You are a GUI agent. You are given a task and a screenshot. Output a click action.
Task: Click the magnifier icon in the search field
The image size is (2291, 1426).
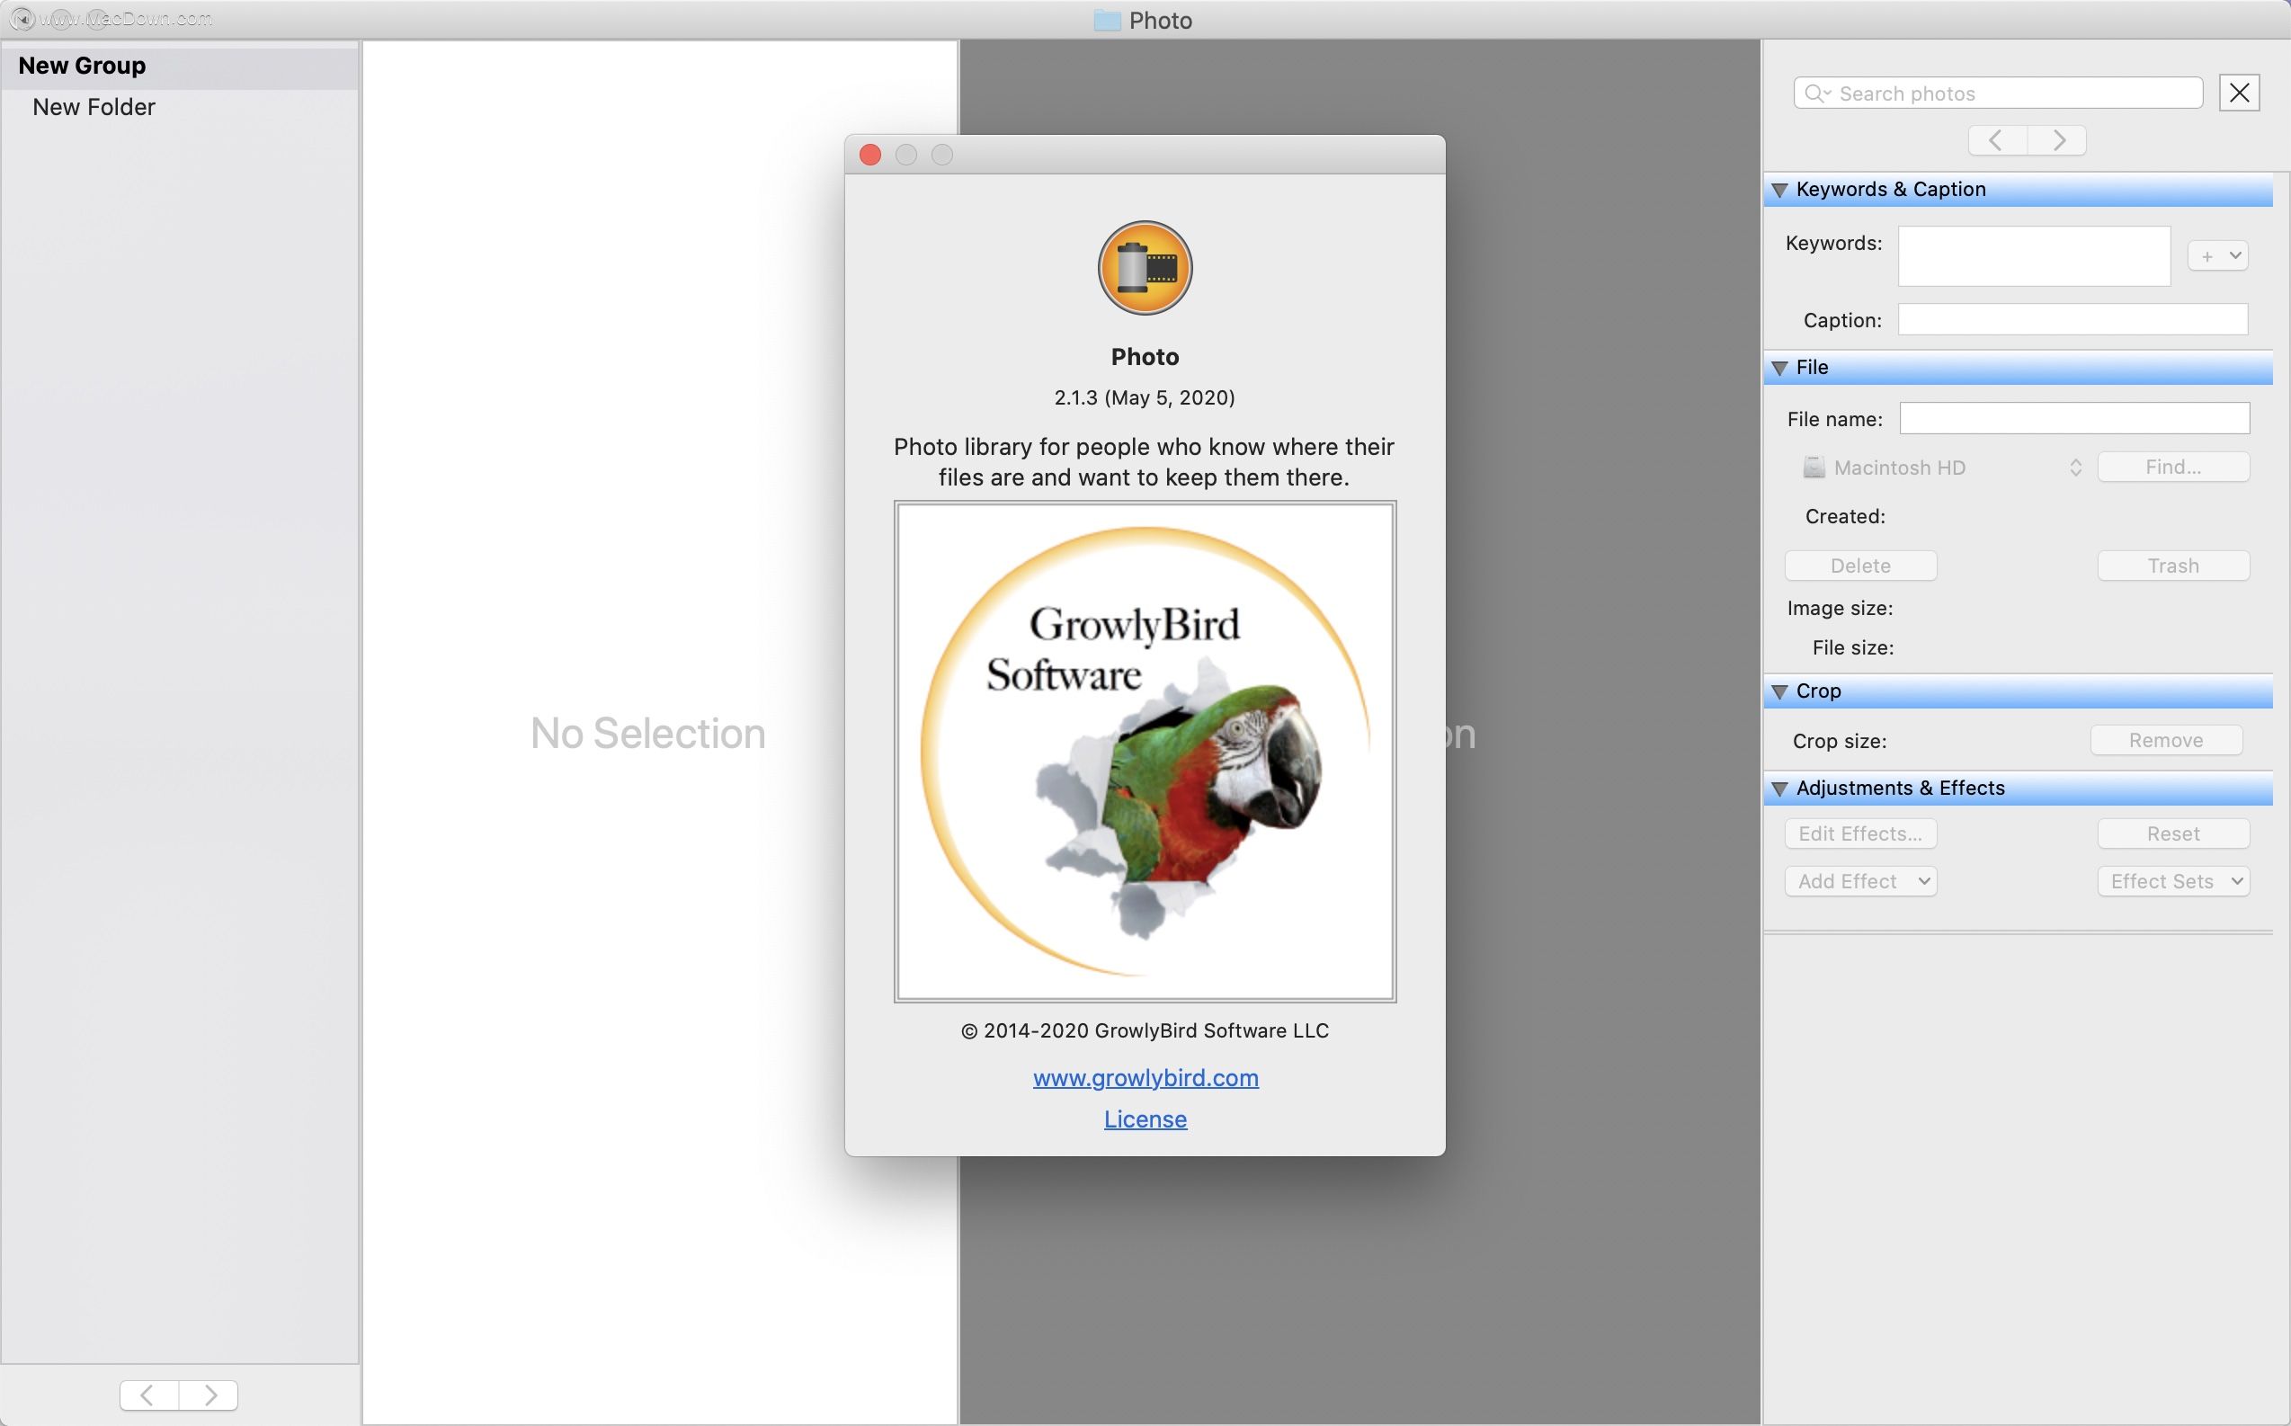[1815, 94]
